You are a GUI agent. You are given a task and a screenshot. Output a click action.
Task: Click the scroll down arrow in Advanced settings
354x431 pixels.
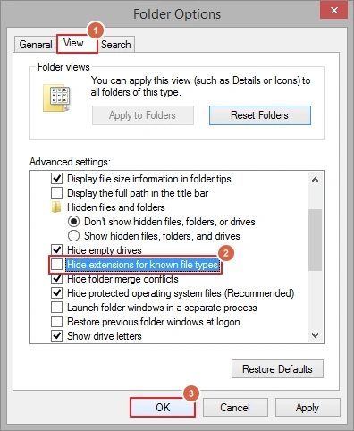click(315, 335)
